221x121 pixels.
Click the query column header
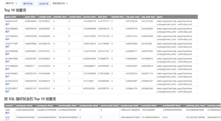[x=177, y=17]
